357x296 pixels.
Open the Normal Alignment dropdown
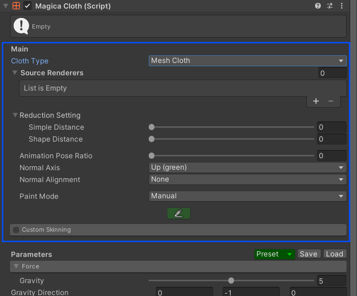tap(248, 179)
